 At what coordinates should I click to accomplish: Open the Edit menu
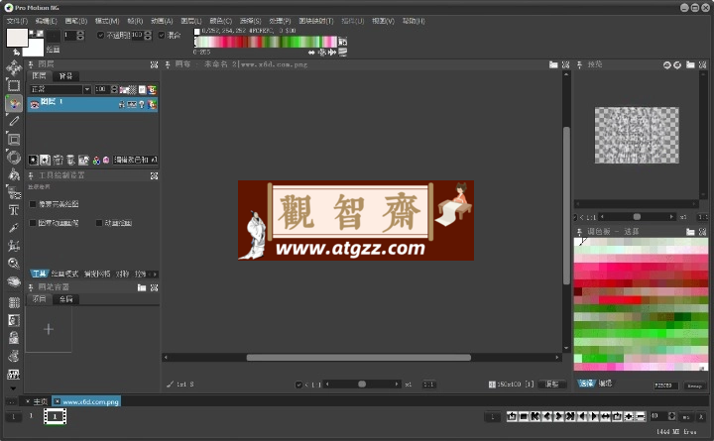(46, 21)
